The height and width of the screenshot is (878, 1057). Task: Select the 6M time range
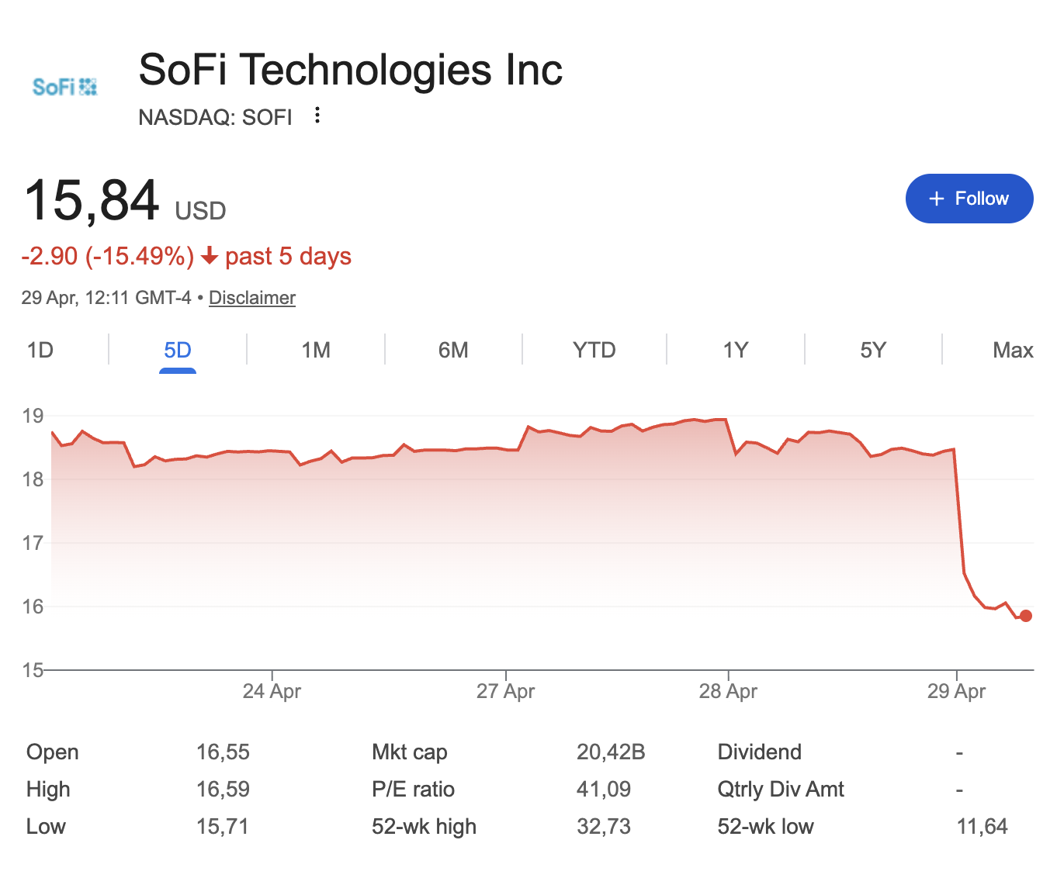(x=452, y=350)
